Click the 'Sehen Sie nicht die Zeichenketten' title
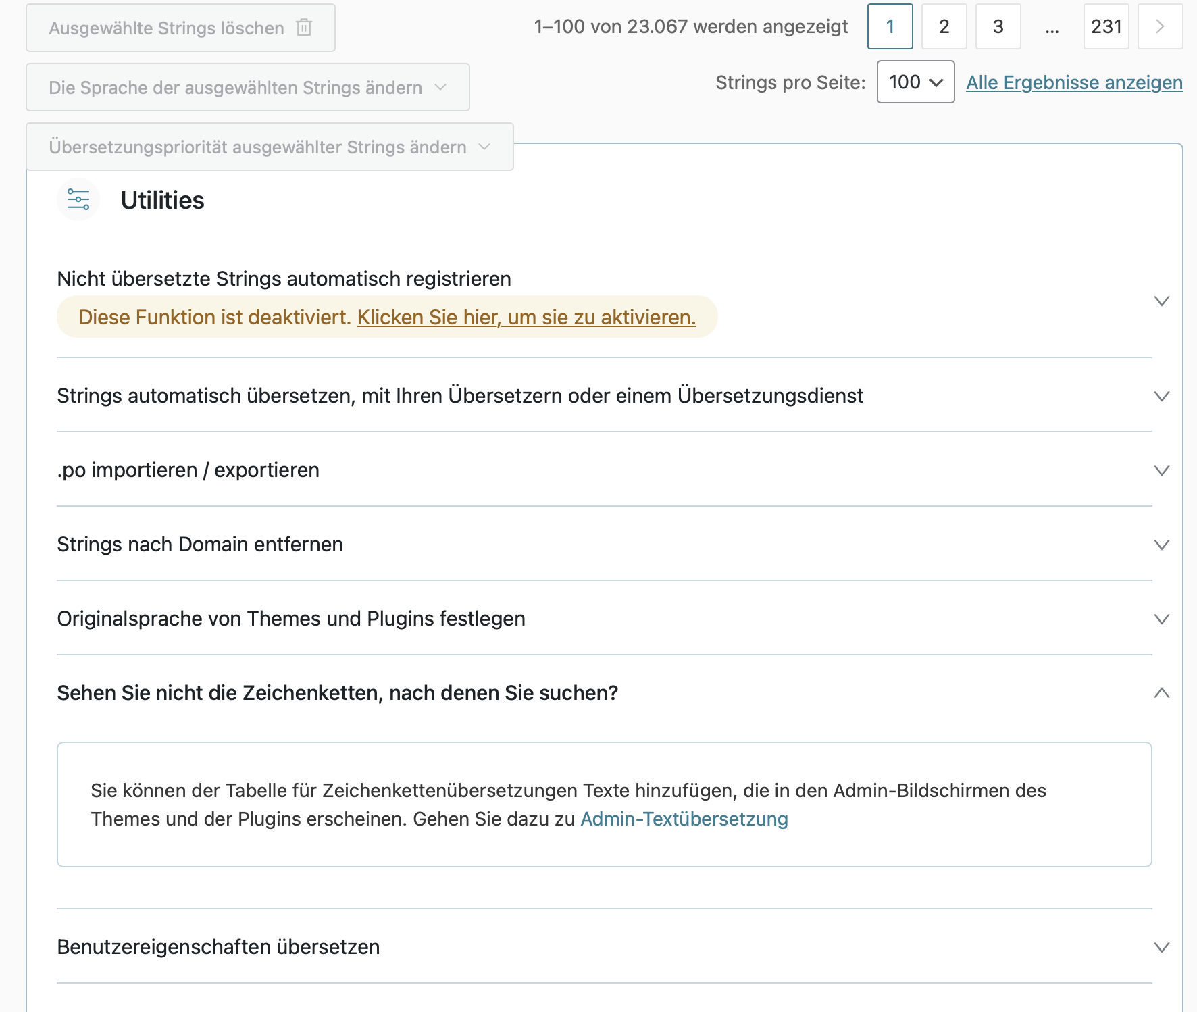This screenshot has height=1012, width=1197. [338, 693]
